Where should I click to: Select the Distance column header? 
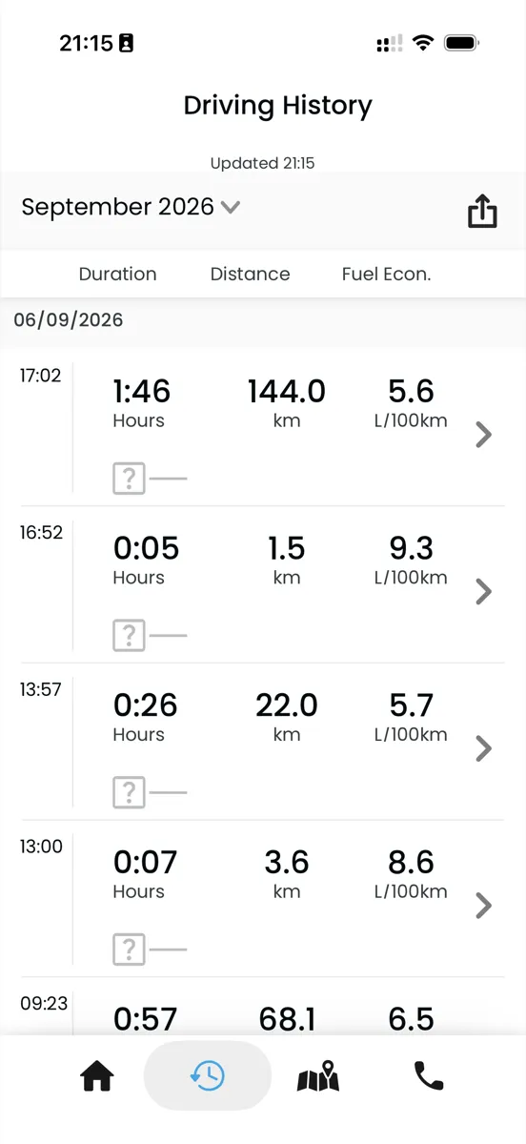250,274
